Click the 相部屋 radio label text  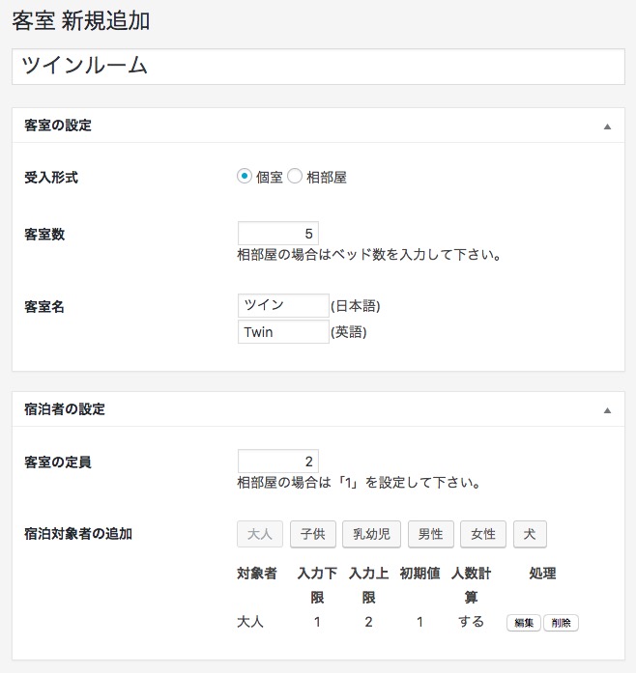pyautogui.click(x=327, y=177)
